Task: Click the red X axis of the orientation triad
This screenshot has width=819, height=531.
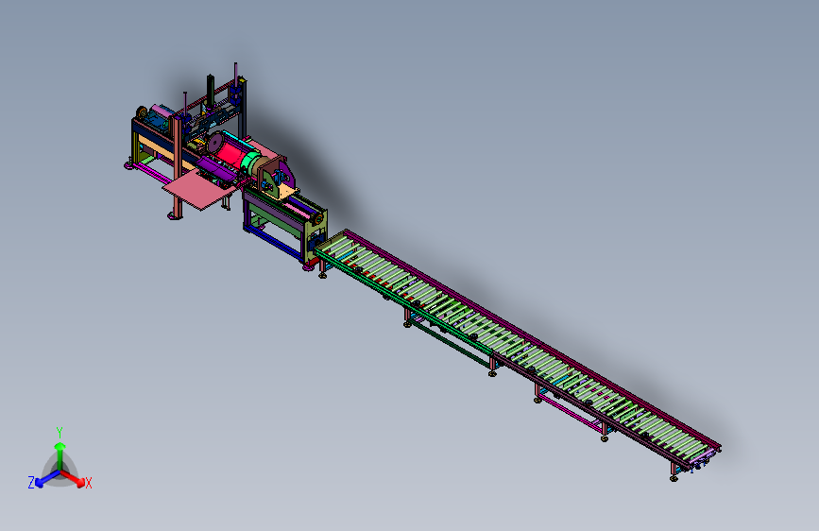Action: (73, 478)
